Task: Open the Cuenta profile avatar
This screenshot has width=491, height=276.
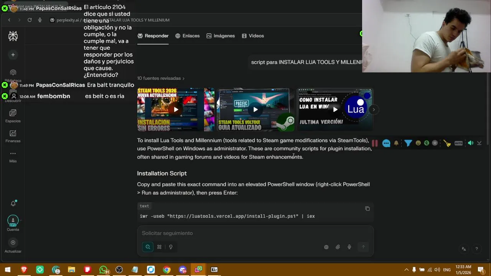Action: 13,221
